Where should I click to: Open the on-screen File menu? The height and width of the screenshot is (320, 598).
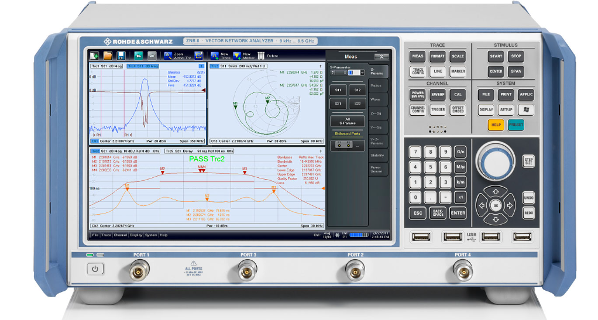(x=95, y=235)
